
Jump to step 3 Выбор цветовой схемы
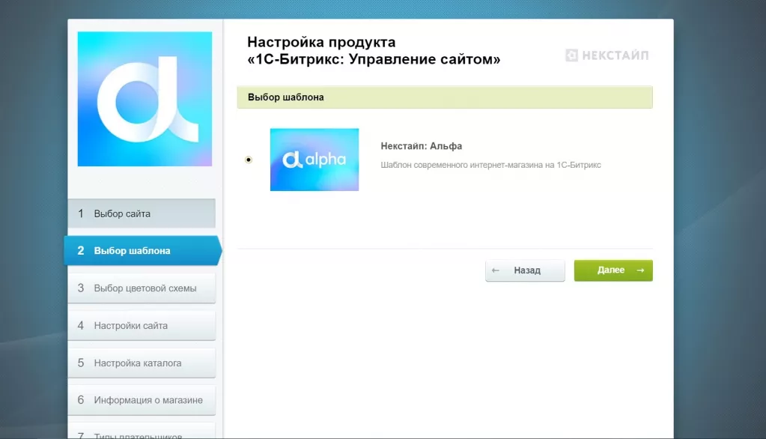click(142, 288)
